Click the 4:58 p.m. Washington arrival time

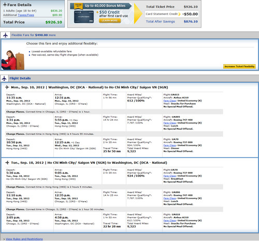pos(62,218)
